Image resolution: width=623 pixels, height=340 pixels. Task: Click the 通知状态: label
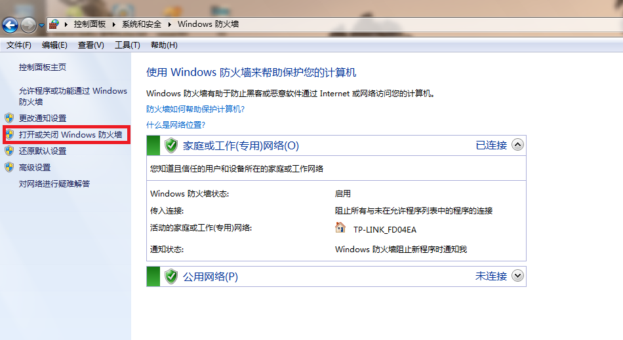(x=167, y=250)
